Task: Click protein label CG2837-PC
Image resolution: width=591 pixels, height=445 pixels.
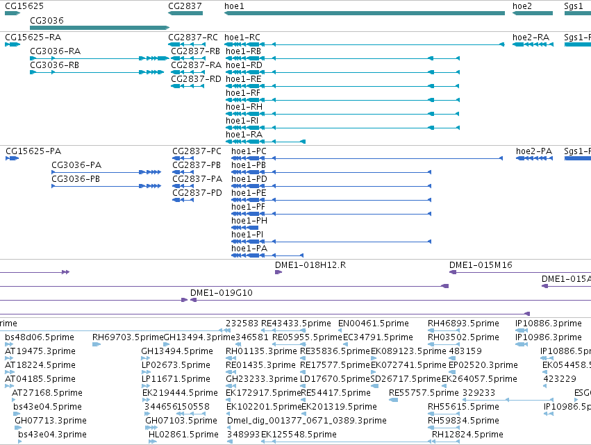Action: point(197,151)
